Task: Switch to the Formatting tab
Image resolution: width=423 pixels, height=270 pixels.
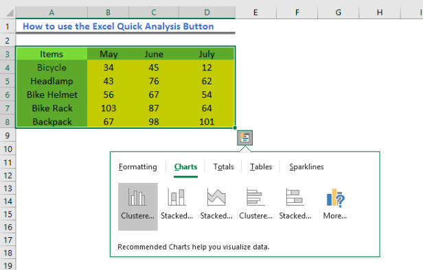Action: (x=138, y=167)
